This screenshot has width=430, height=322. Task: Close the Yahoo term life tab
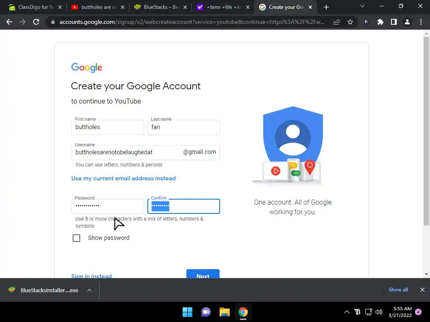pyautogui.click(x=248, y=7)
